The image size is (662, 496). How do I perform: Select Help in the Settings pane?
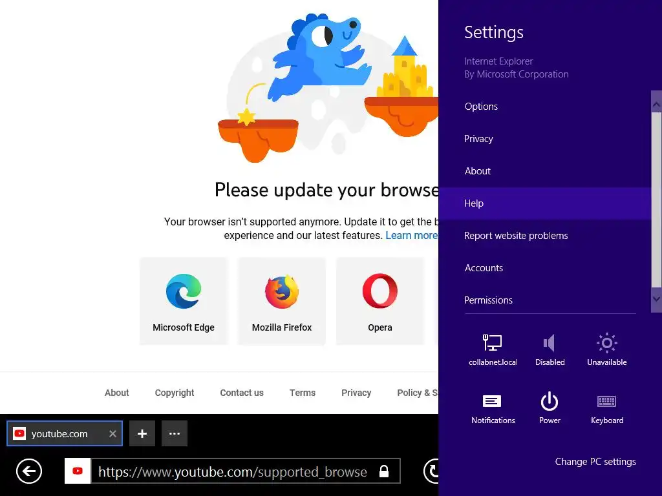(x=544, y=203)
